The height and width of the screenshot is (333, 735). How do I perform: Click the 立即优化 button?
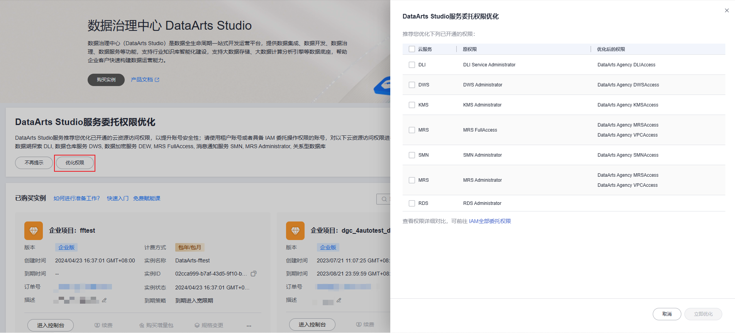tap(703, 314)
